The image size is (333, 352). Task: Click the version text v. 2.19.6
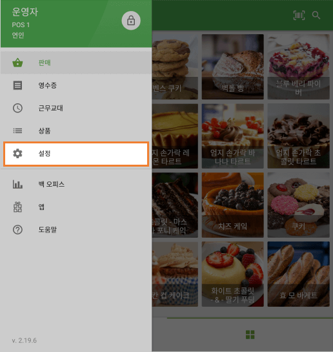coord(25,340)
